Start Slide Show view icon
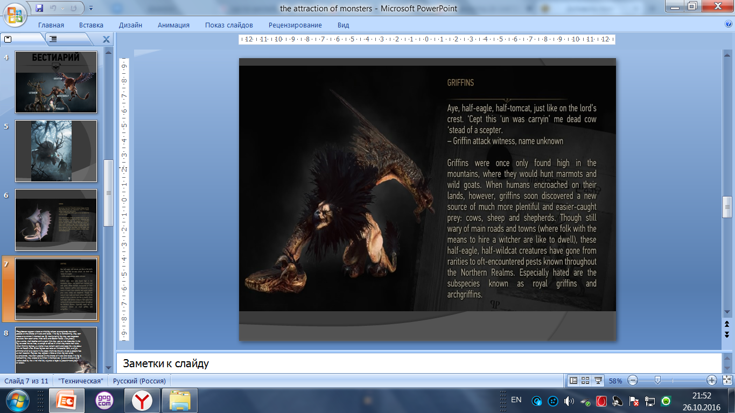Image resolution: width=735 pixels, height=413 pixels. (x=598, y=381)
